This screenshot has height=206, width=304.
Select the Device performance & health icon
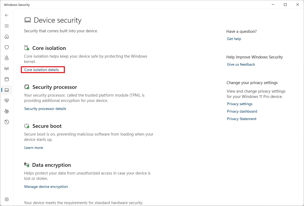pyautogui.click(x=7, y=101)
